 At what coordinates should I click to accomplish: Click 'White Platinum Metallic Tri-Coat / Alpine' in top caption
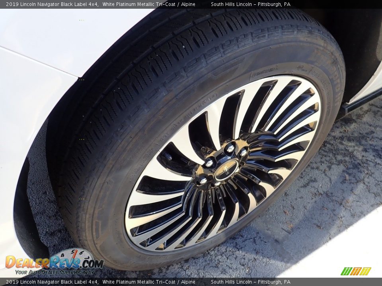[x=149, y=4]
